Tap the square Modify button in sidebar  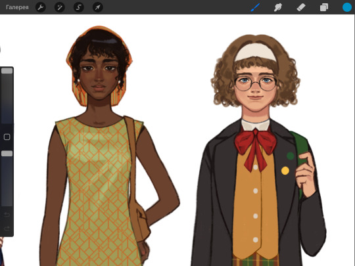tap(7, 137)
